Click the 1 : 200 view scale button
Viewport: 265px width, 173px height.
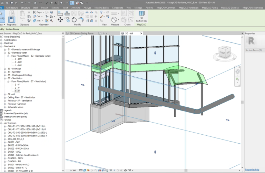pyautogui.click(x=73, y=171)
